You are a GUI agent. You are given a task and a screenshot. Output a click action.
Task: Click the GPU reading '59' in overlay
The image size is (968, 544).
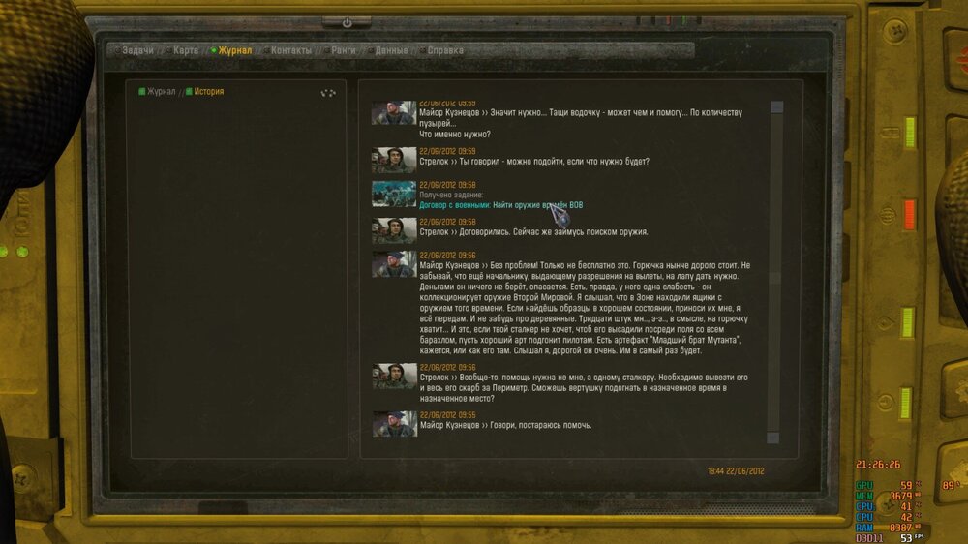point(906,485)
